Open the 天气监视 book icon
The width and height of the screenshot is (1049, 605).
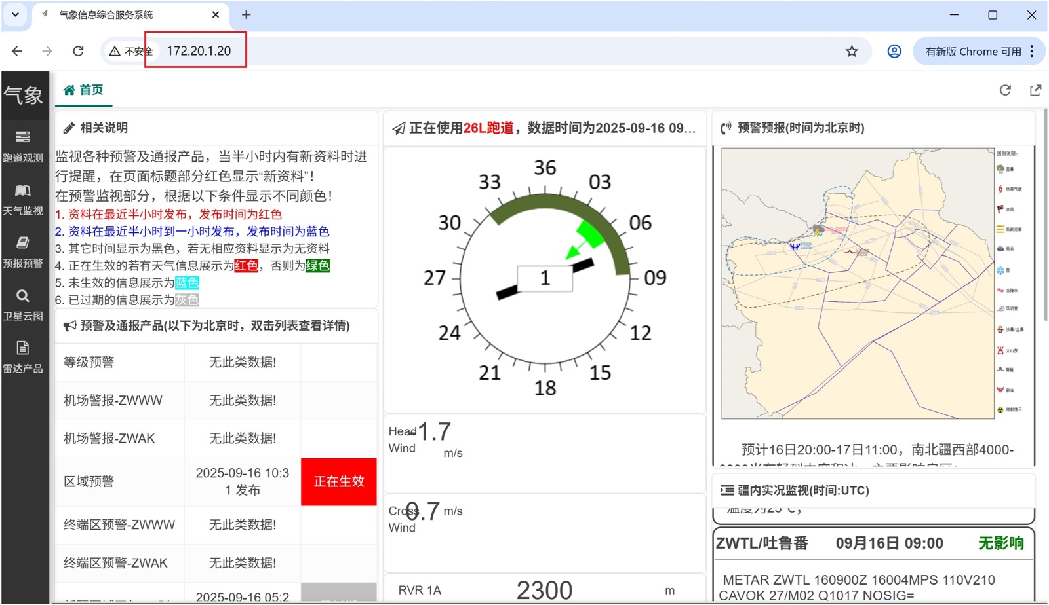pyautogui.click(x=23, y=191)
